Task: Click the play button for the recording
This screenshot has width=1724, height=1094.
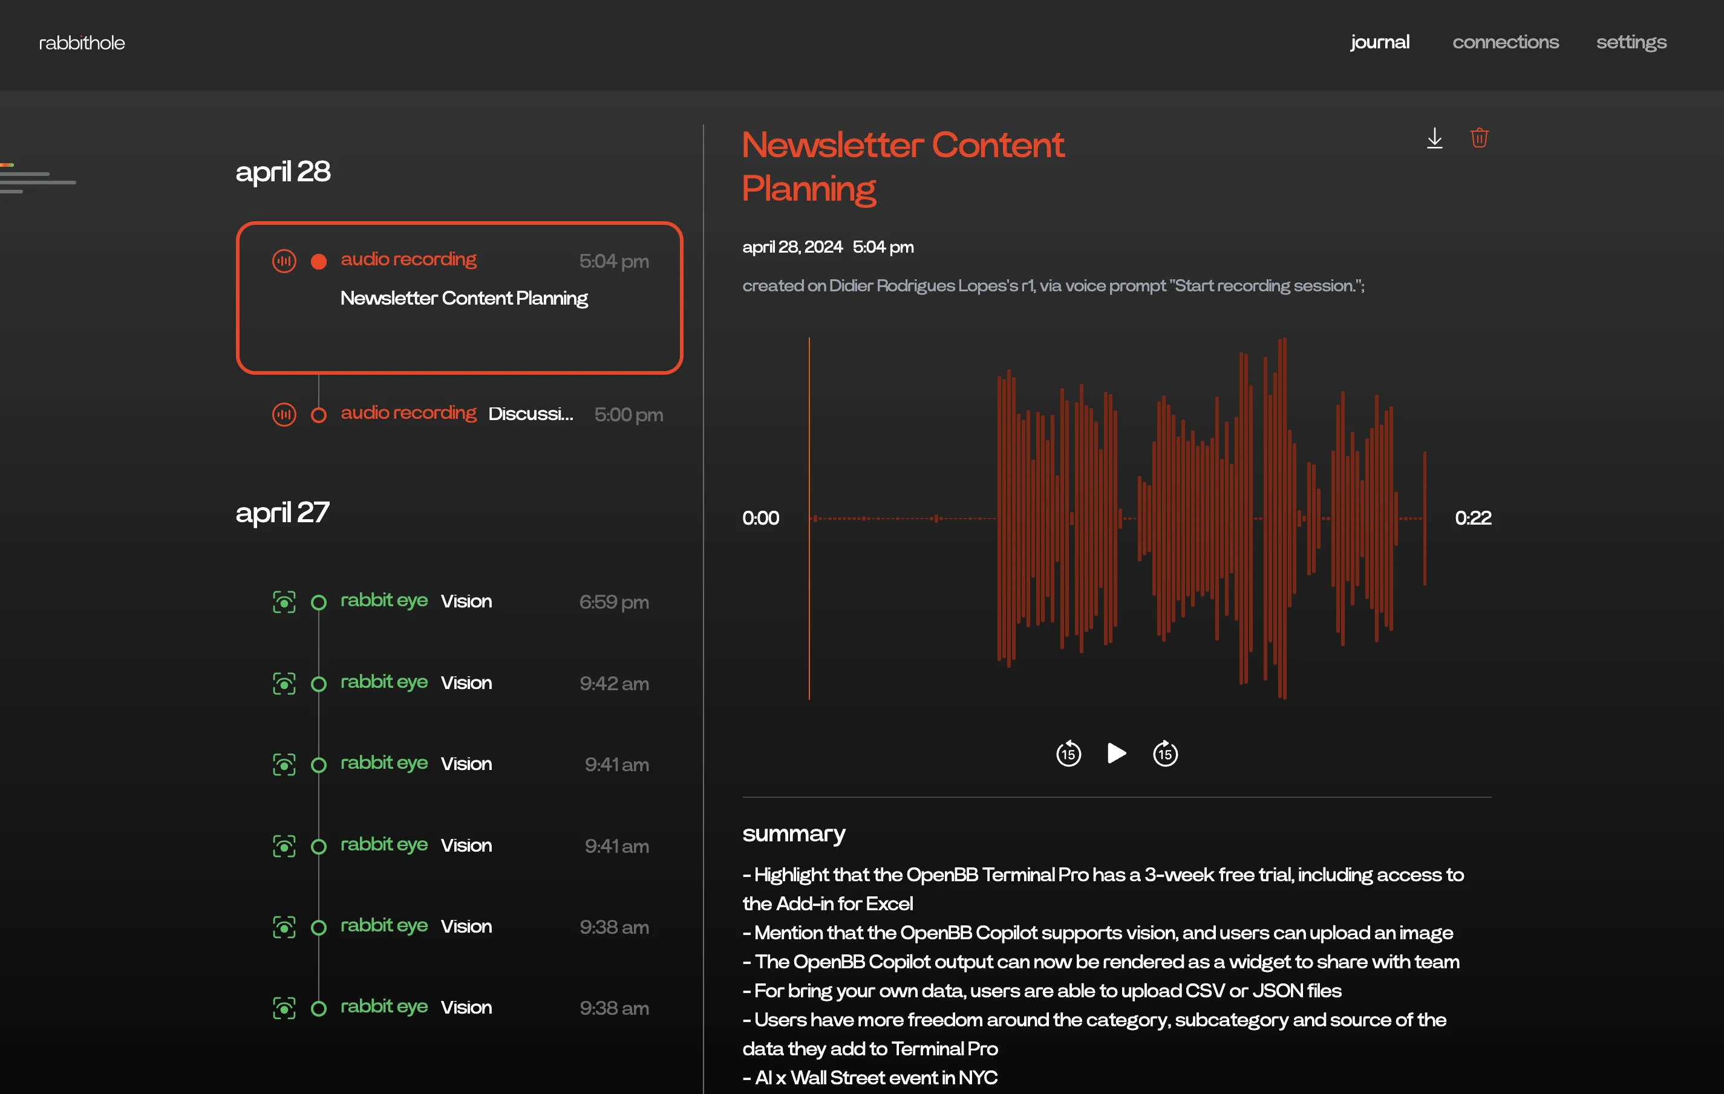Action: pos(1116,754)
